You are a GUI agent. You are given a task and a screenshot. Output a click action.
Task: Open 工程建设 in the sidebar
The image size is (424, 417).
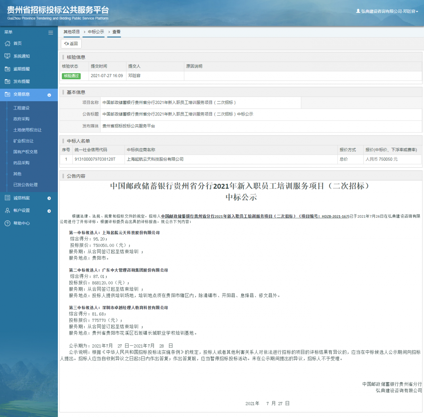[22, 108]
